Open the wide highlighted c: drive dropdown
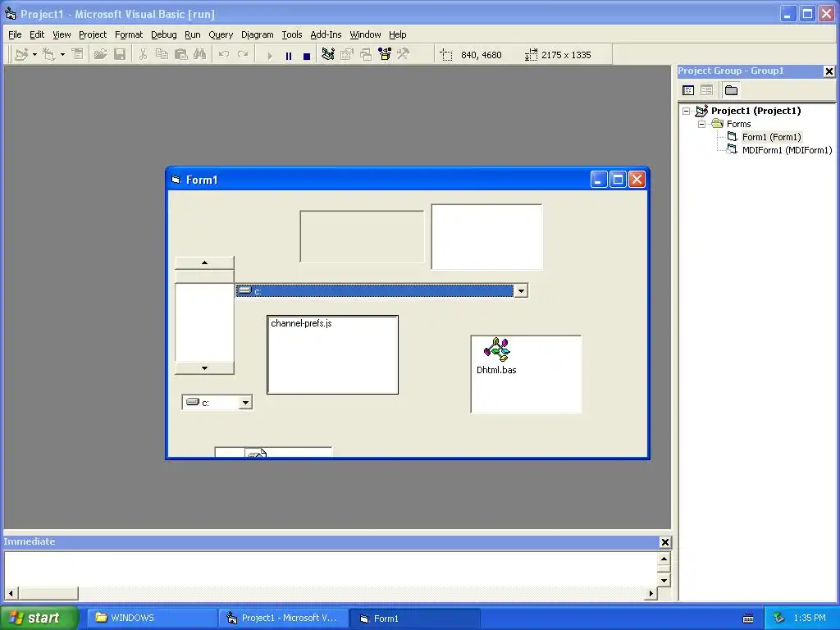 [521, 291]
